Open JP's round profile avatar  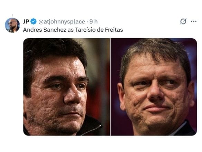(12, 25)
